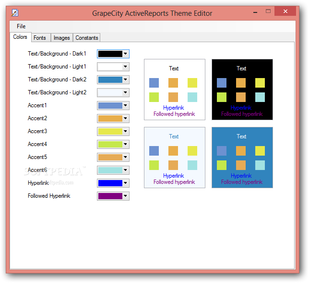The height and width of the screenshot is (283, 309).
Task: Click the Accent3 yellow color swatch
Action: pyautogui.click(x=110, y=131)
